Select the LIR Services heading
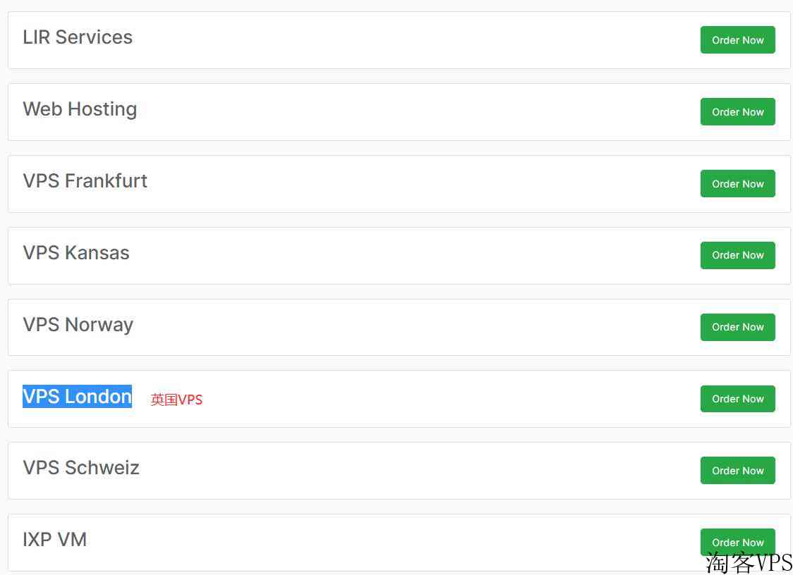The height and width of the screenshot is (575, 793). [x=78, y=37]
